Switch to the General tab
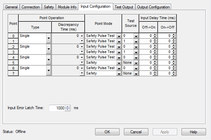 [11, 7]
